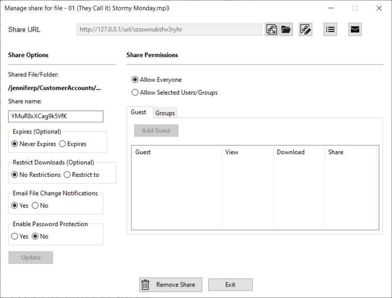This screenshot has height=298, width=392.
Task: Open the shared link folder icon
Action: click(x=286, y=30)
